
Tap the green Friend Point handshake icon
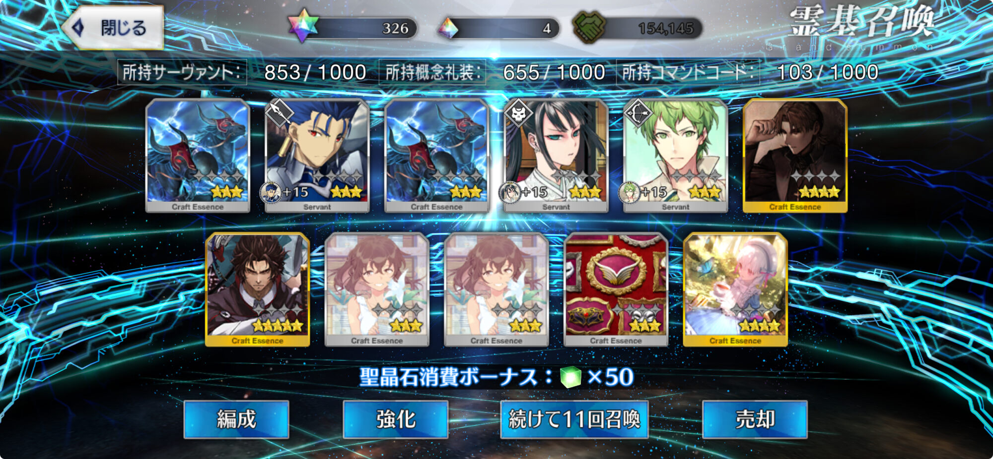pos(589,27)
